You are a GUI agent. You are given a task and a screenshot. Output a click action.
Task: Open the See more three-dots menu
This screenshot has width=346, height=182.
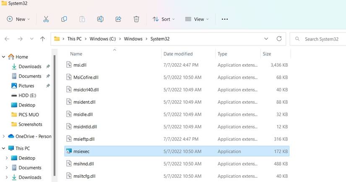click(225, 19)
